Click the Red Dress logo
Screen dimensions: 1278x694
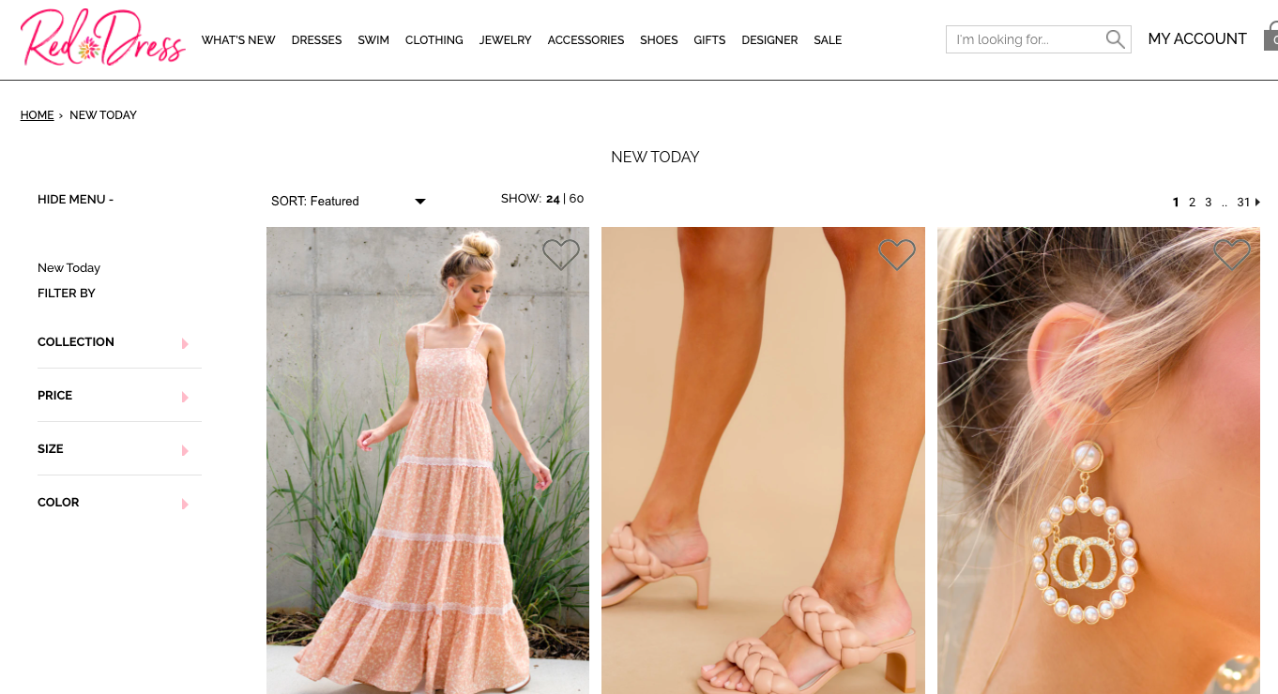point(102,39)
